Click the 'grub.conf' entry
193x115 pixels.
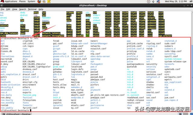coord(58,67)
